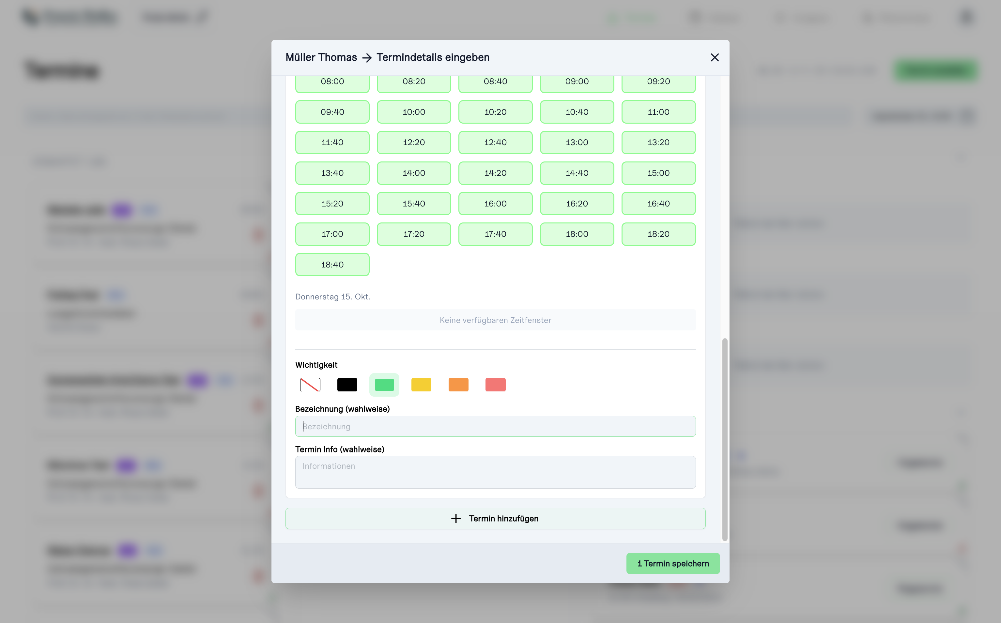Add another appointment with Termin hinzufügen
Image resolution: width=1001 pixels, height=623 pixels.
(495, 518)
